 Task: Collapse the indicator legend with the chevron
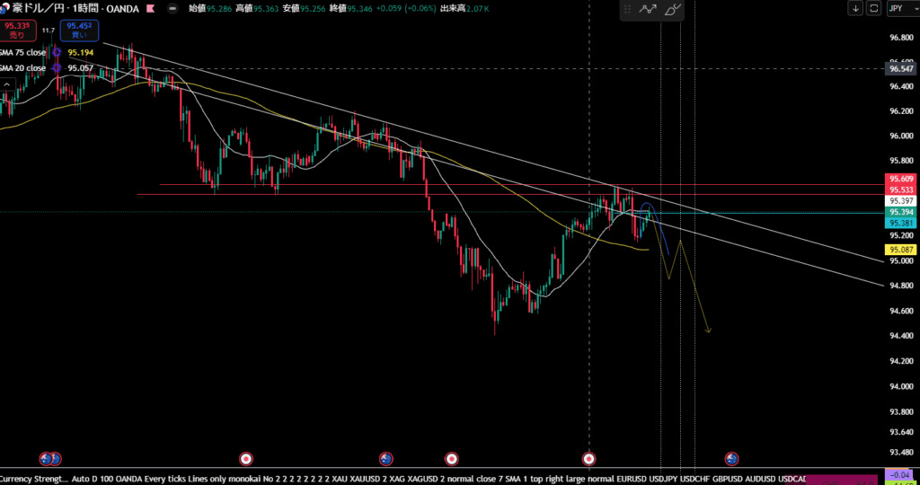[x=8, y=85]
